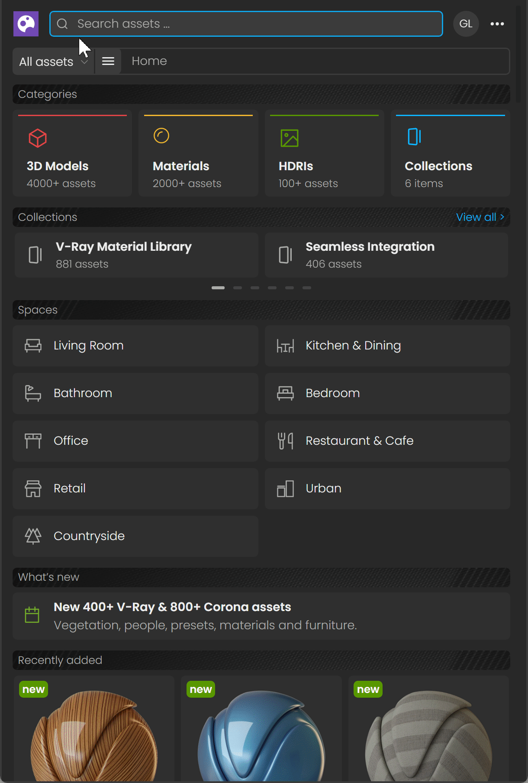
Task: Open the three-dots more options menu
Action: [497, 24]
